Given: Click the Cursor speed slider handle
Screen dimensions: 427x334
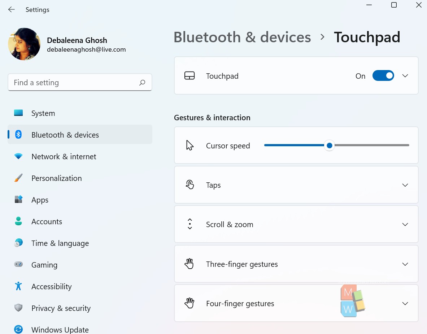Looking at the screenshot, I should click(329, 146).
